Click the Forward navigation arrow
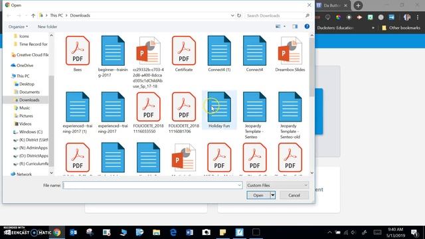 [19, 15]
